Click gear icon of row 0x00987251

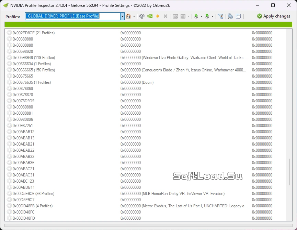(9, 126)
